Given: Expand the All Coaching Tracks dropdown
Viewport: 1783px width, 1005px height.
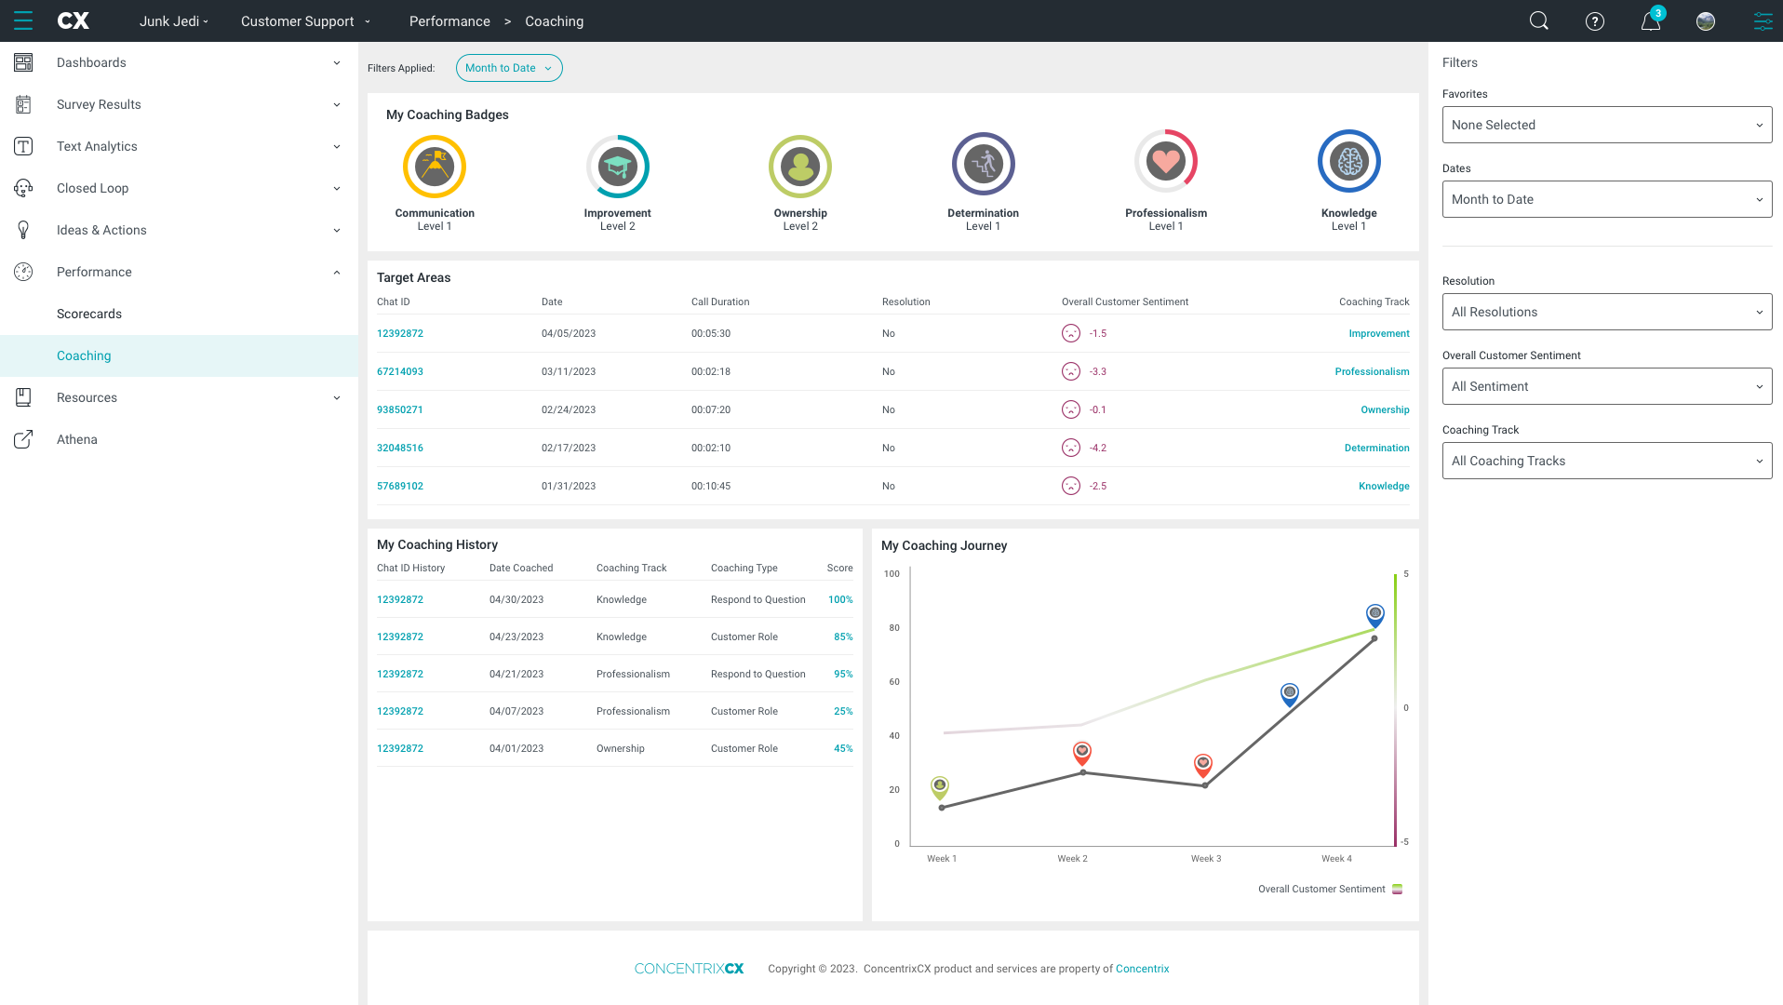Looking at the screenshot, I should pos(1607,461).
